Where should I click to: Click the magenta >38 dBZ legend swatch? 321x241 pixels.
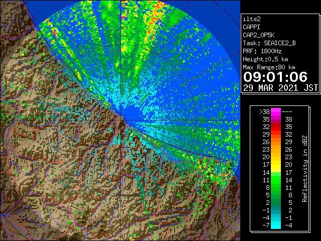pos(276,112)
